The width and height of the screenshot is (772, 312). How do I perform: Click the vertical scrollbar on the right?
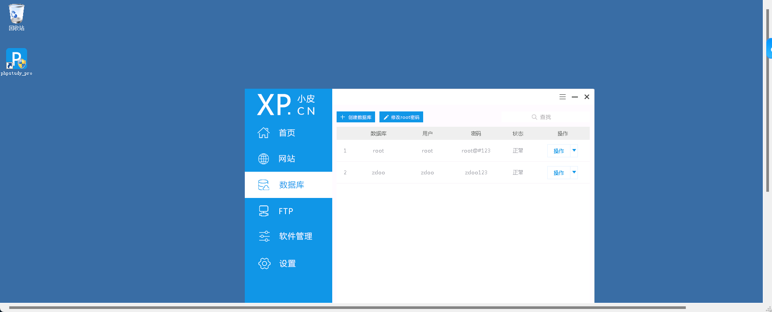(x=768, y=101)
